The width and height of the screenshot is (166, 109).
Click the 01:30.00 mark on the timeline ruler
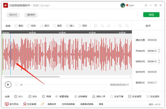(92, 33)
